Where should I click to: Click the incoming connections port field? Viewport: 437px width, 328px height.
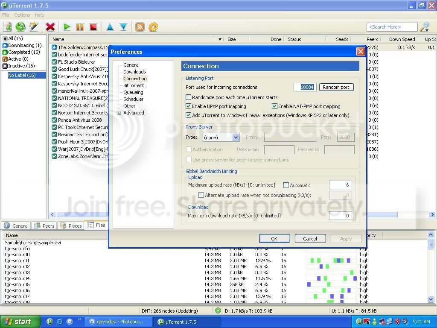coord(305,87)
